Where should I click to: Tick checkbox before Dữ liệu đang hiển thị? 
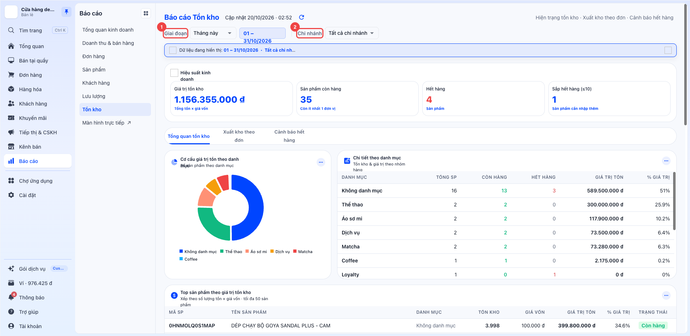(x=173, y=50)
